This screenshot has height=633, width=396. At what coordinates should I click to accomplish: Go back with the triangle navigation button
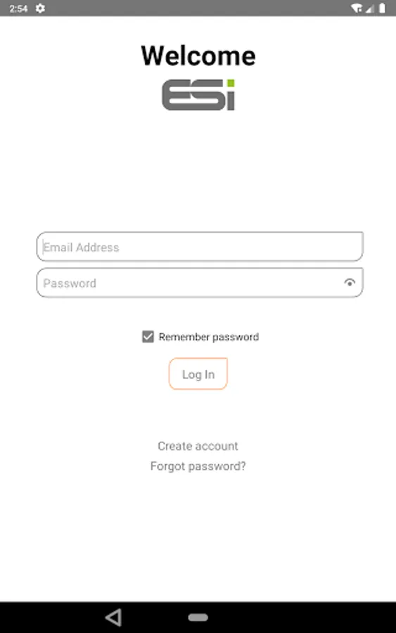tap(113, 618)
